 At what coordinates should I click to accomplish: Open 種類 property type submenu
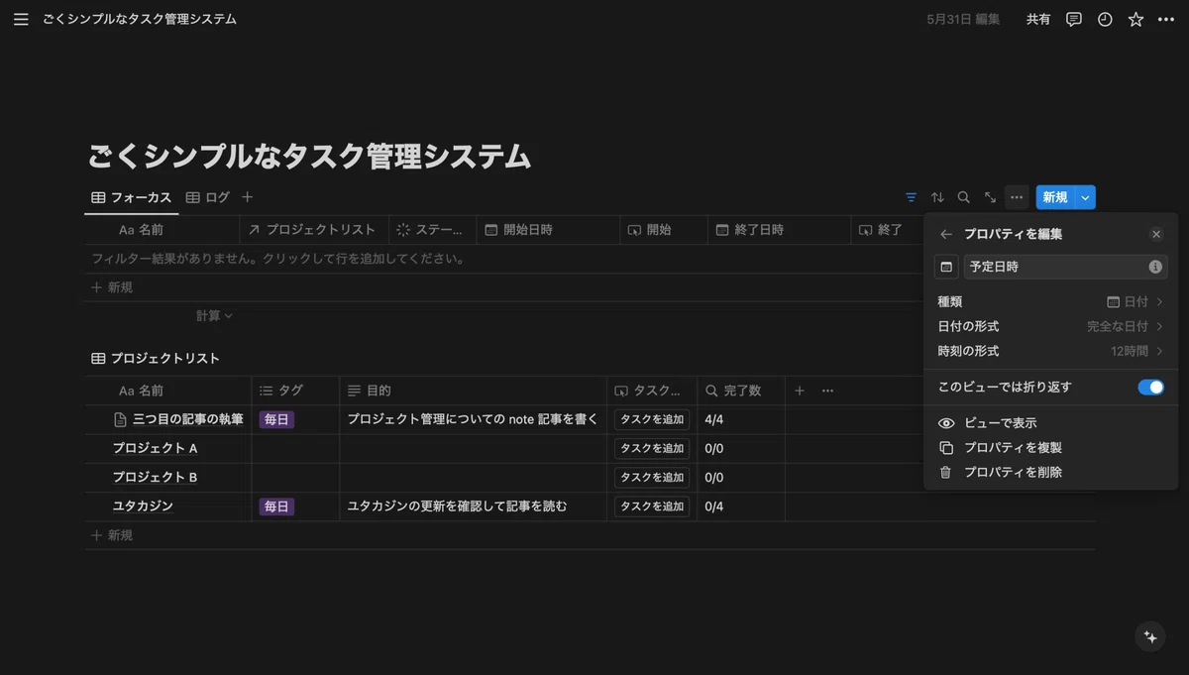pos(1050,301)
